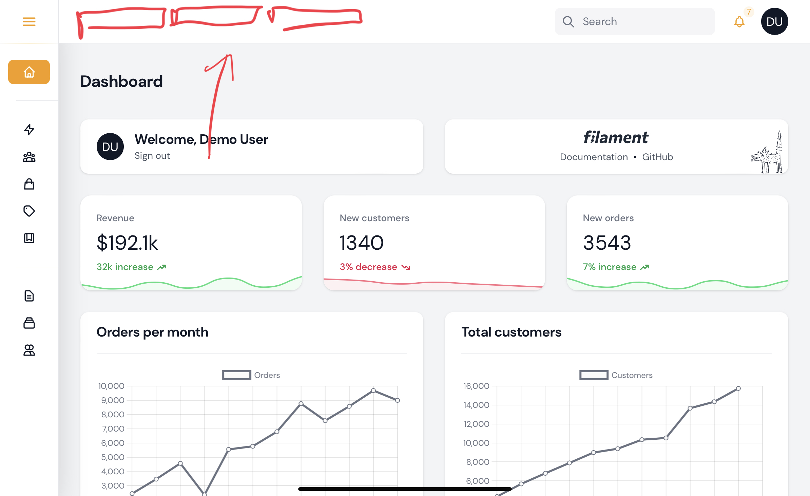
Task: Toggle the Customers legend in chart
Action: (x=616, y=375)
